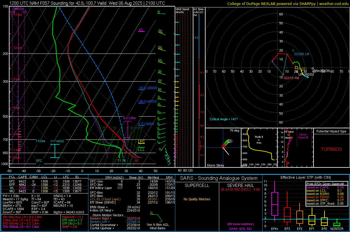Click the 322/10 RM hodograph label
This screenshot has width=350, height=232.
tap(291, 78)
